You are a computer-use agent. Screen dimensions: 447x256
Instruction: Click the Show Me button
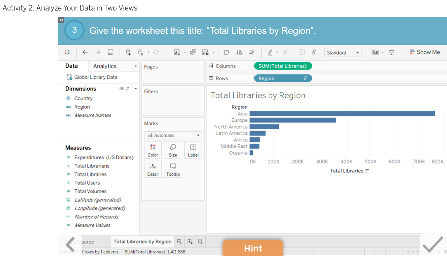[x=425, y=52]
